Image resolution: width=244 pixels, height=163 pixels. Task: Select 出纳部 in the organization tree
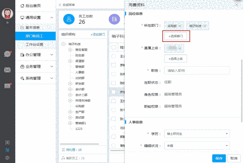tap(80, 78)
